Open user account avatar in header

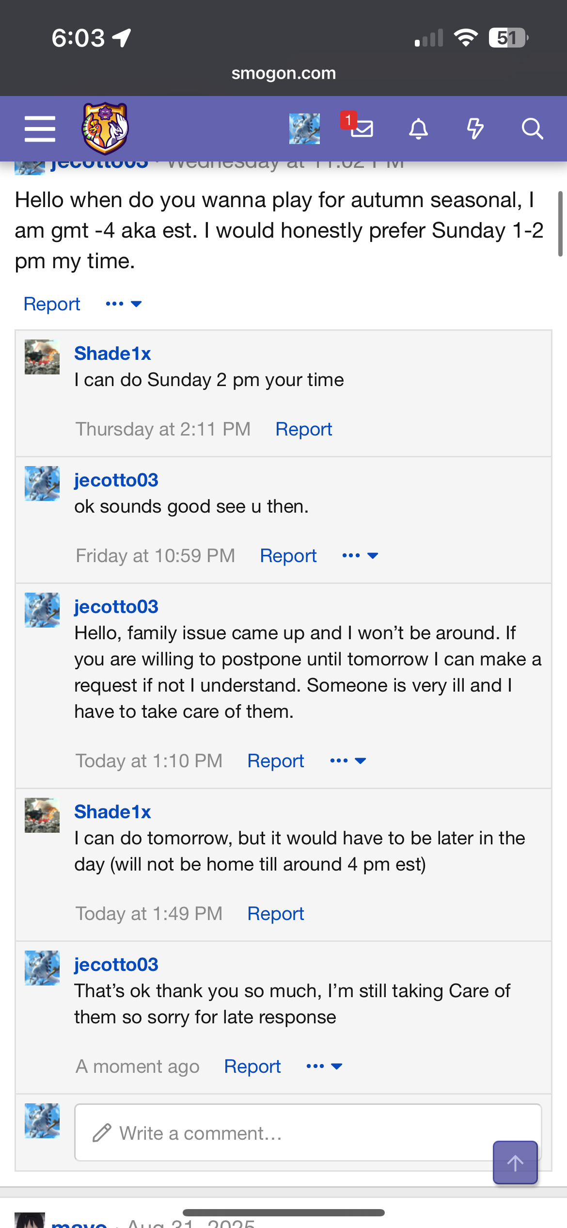tap(304, 129)
